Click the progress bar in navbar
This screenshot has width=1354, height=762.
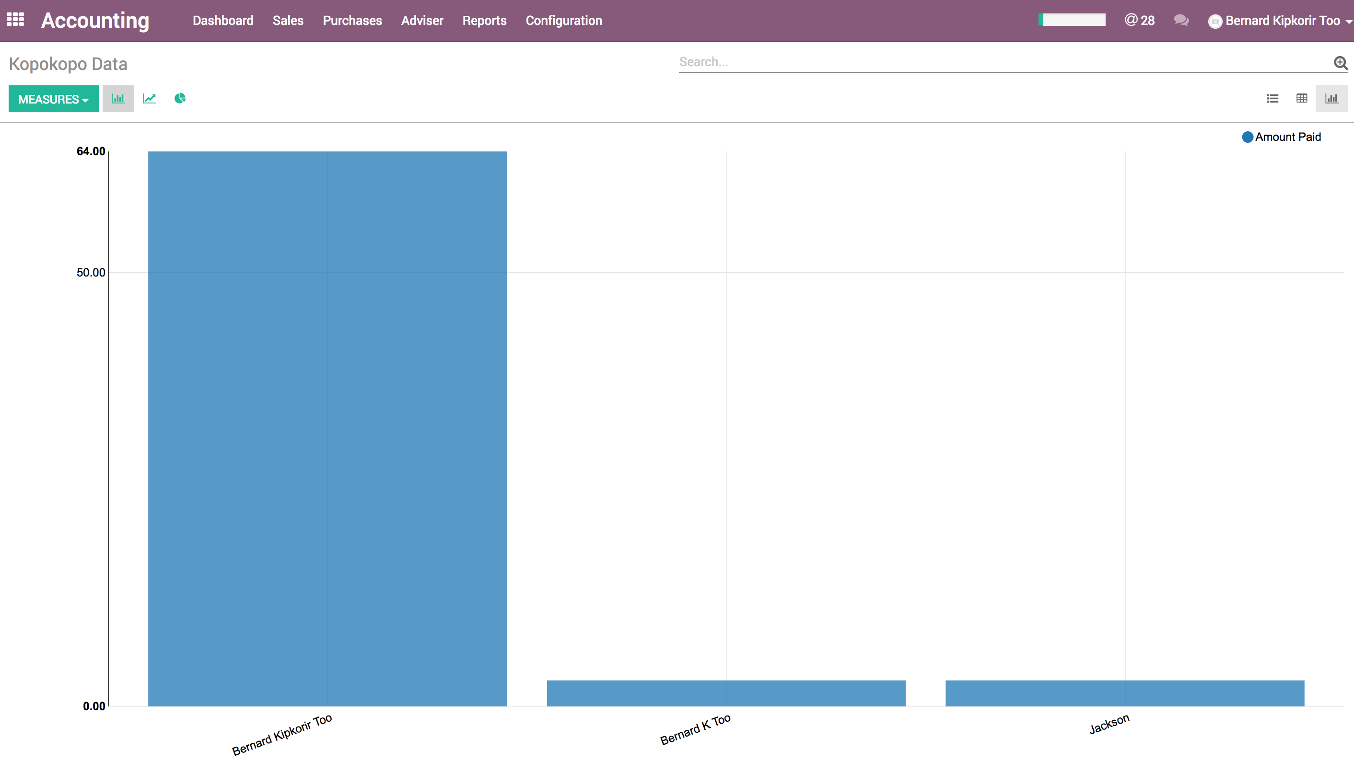click(1072, 20)
